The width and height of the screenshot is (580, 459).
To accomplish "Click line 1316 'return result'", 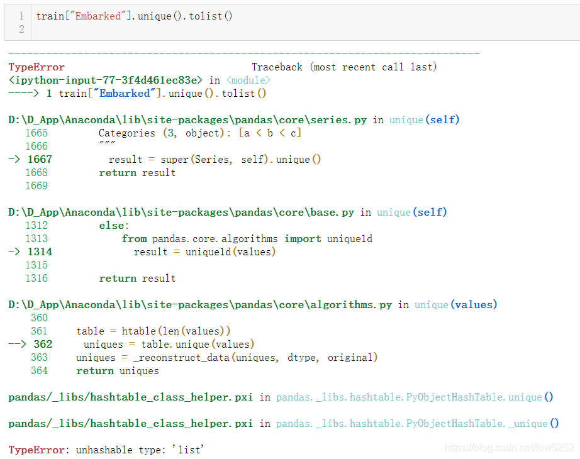I will click(x=137, y=279).
